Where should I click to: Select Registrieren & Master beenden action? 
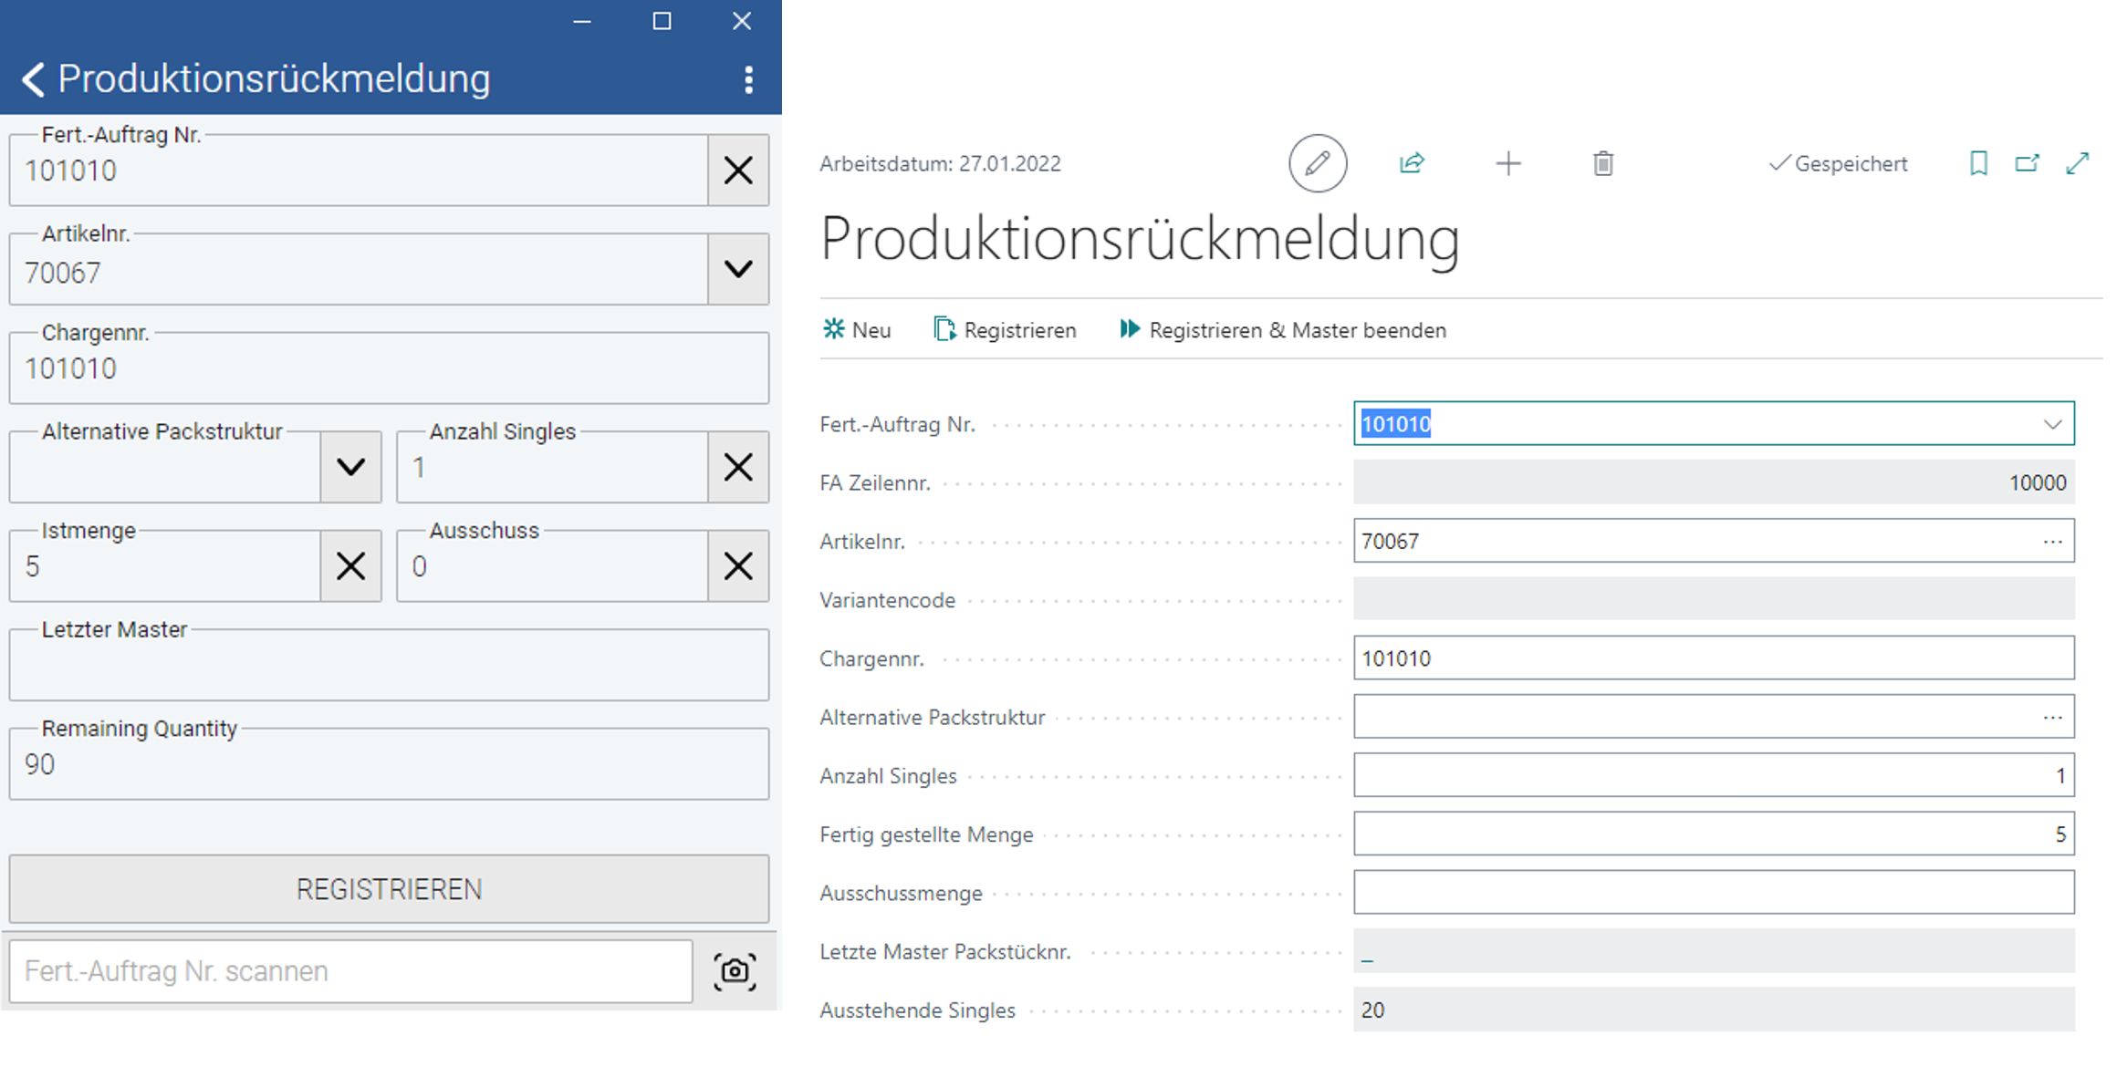point(1283,330)
